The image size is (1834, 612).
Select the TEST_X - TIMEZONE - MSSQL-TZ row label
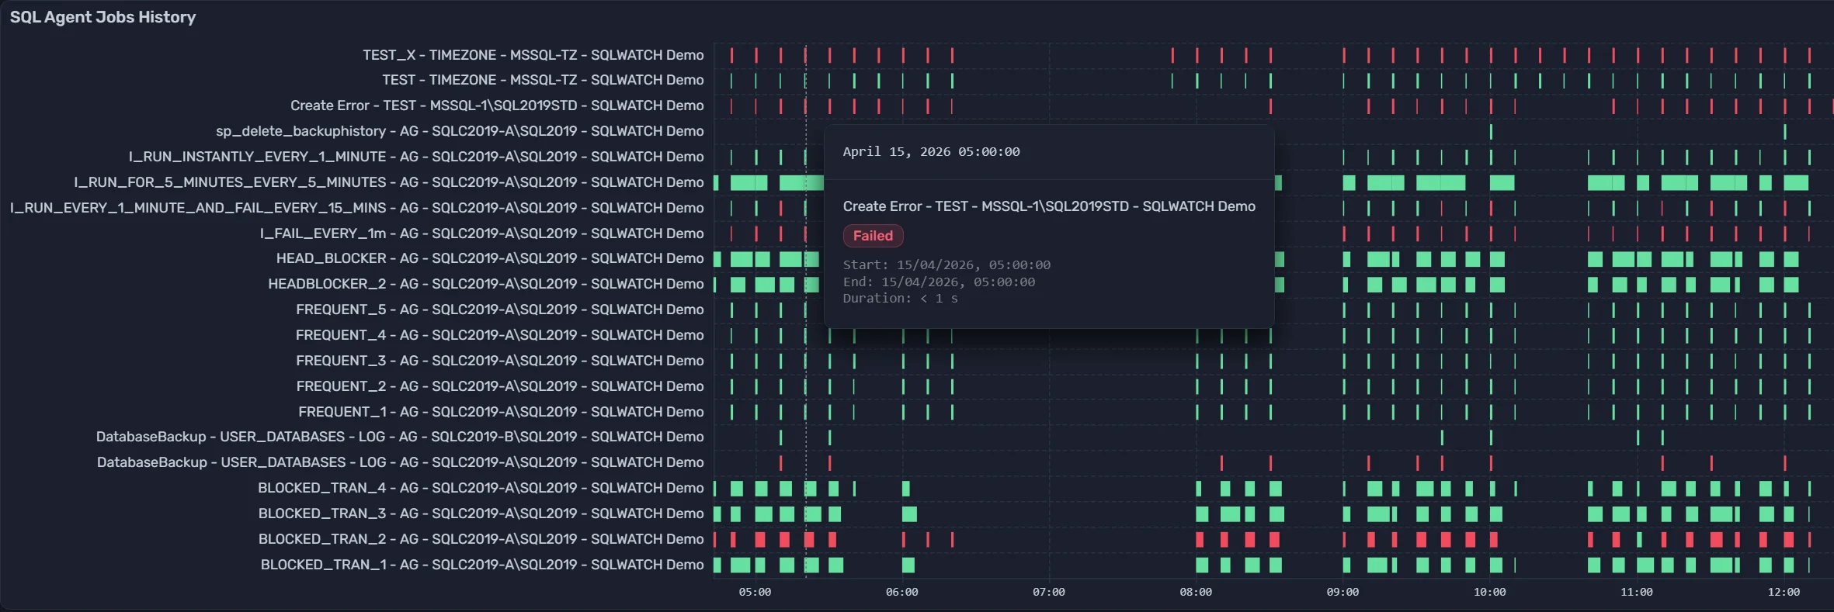pos(533,55)
